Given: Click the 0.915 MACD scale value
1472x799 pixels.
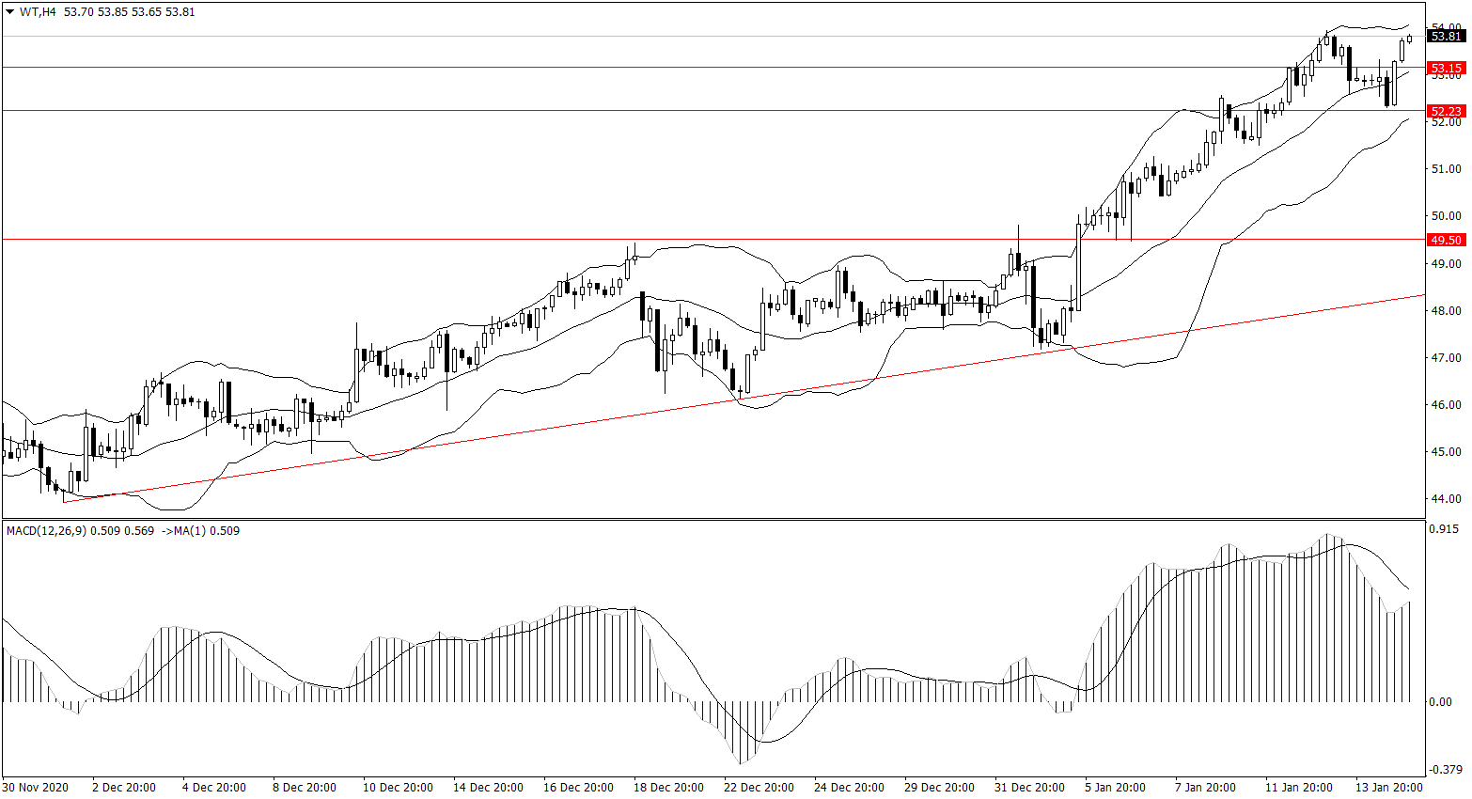Looking at the screenshot, I should pos(1444,529).
